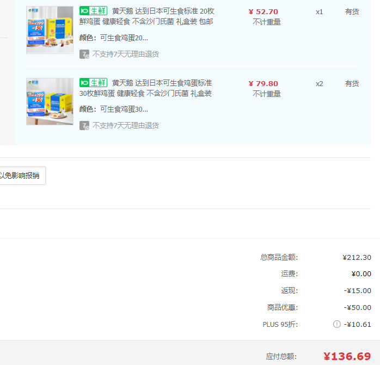This screenshot has width=380, height=365.
Task: Click the 总商品金额 value ¥212.30
Action: [x=357, y=257]
